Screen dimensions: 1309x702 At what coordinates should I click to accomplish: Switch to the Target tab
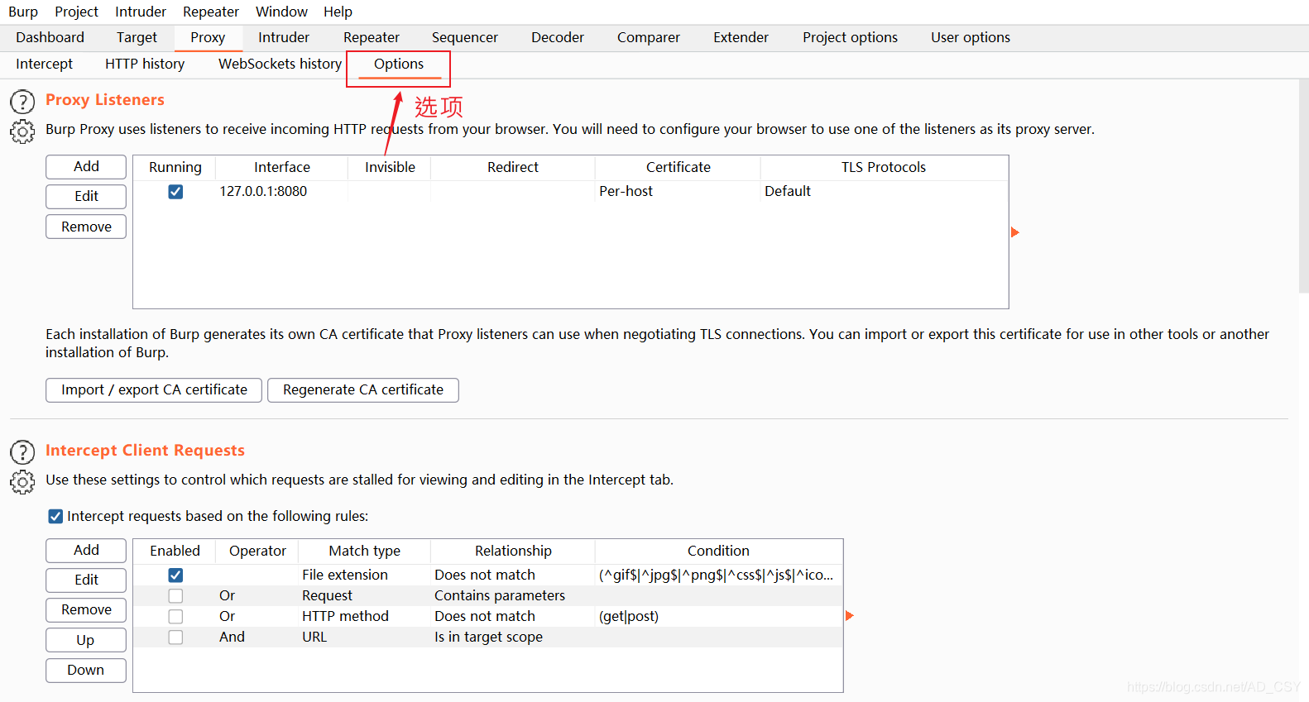[x=137, y=37]
